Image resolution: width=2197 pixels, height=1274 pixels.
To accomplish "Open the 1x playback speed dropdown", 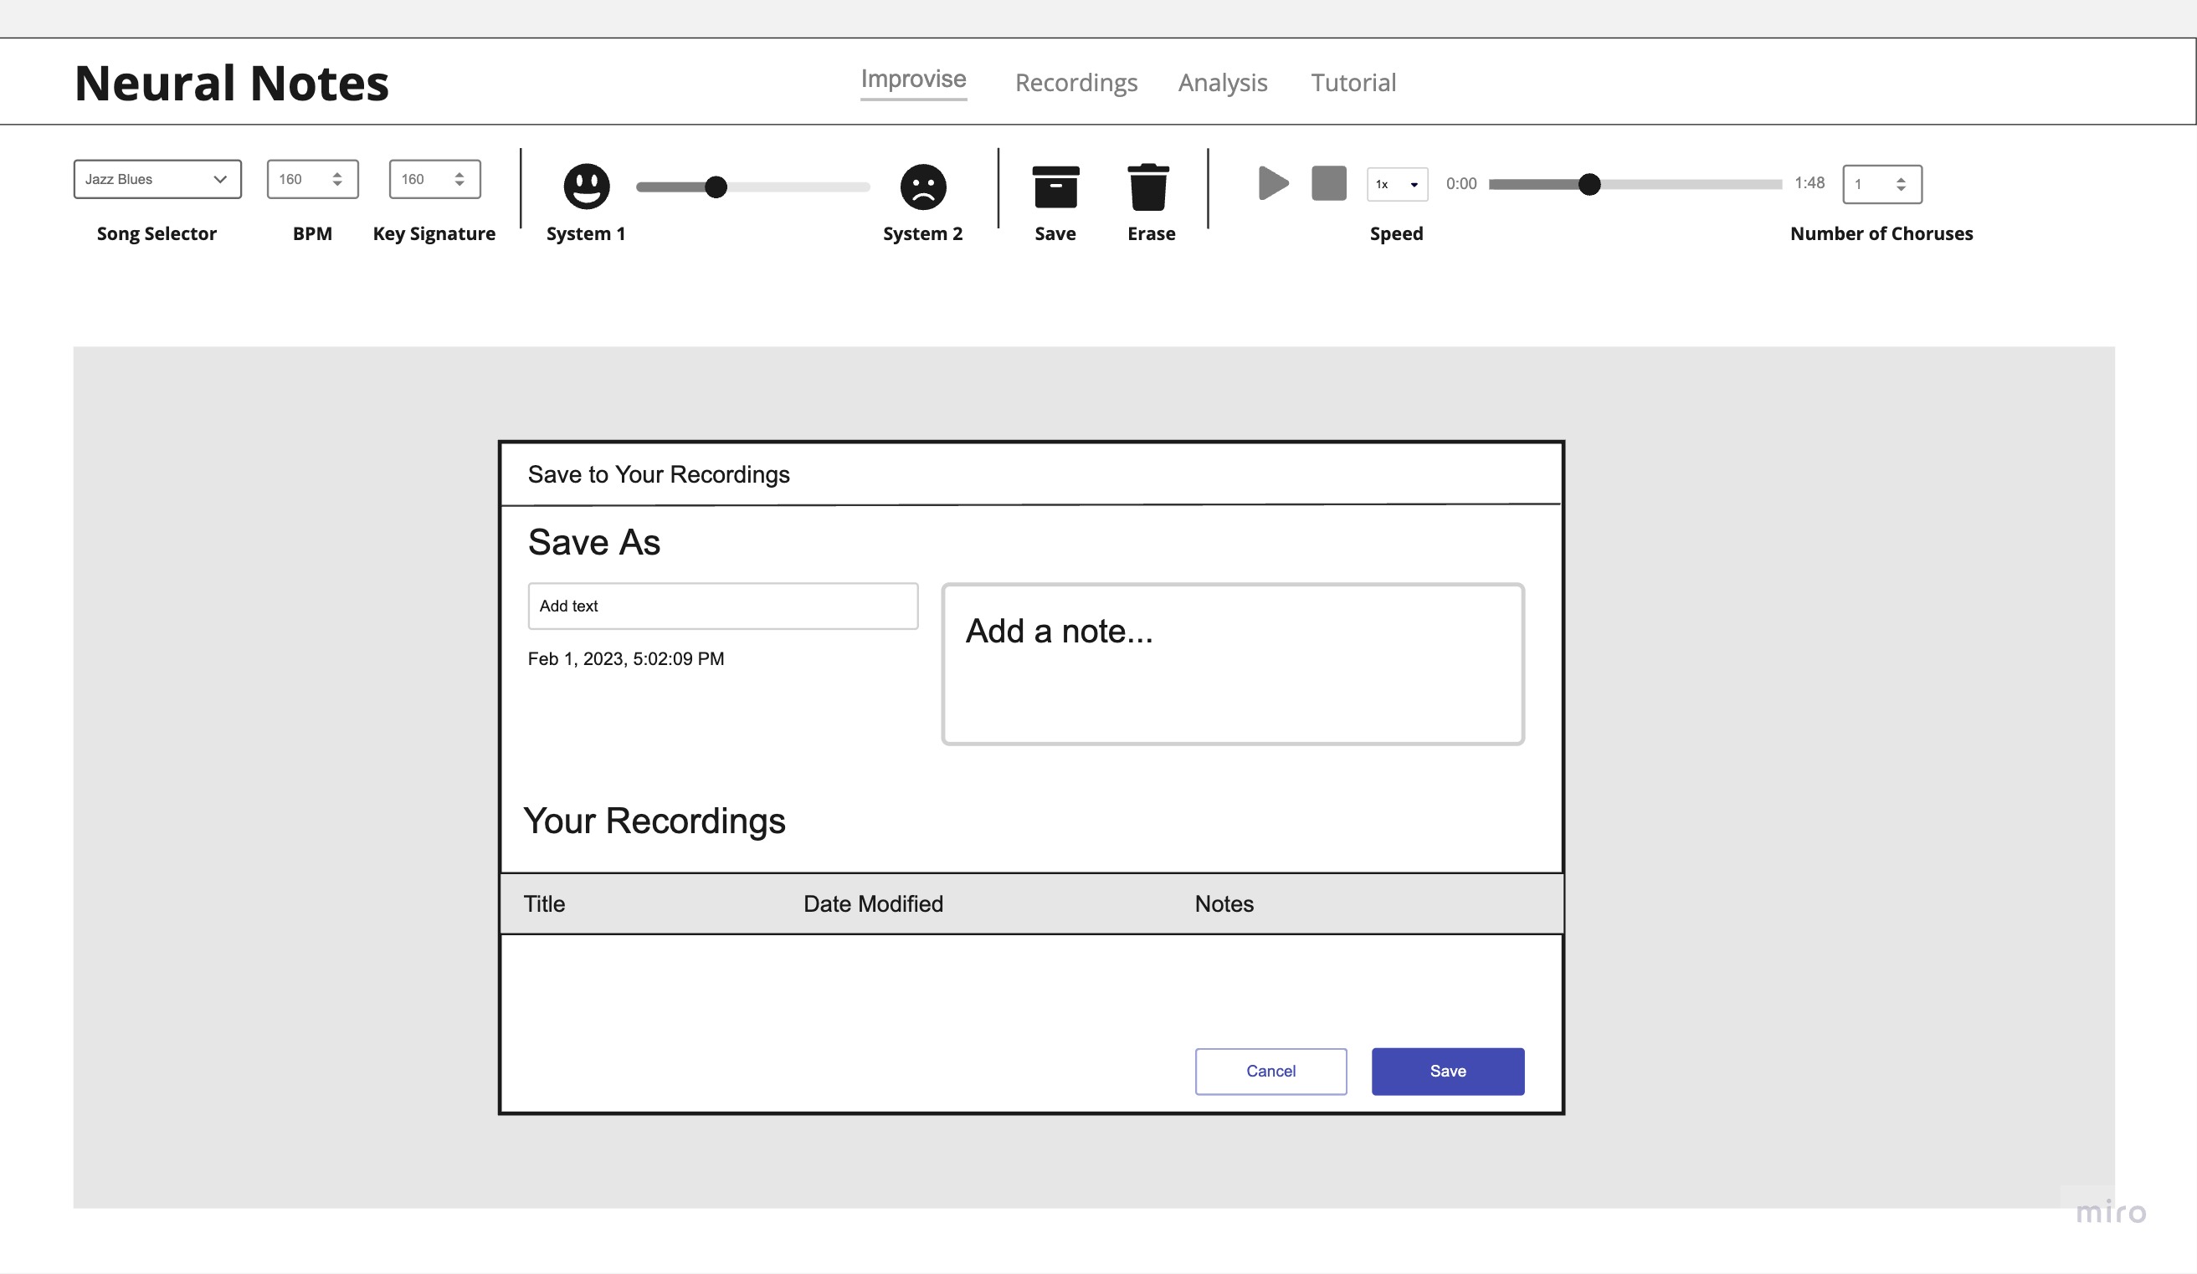I will (1397, 185).
